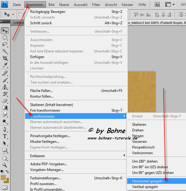Toggle Quick Mask mode

[x=4, y=188]
